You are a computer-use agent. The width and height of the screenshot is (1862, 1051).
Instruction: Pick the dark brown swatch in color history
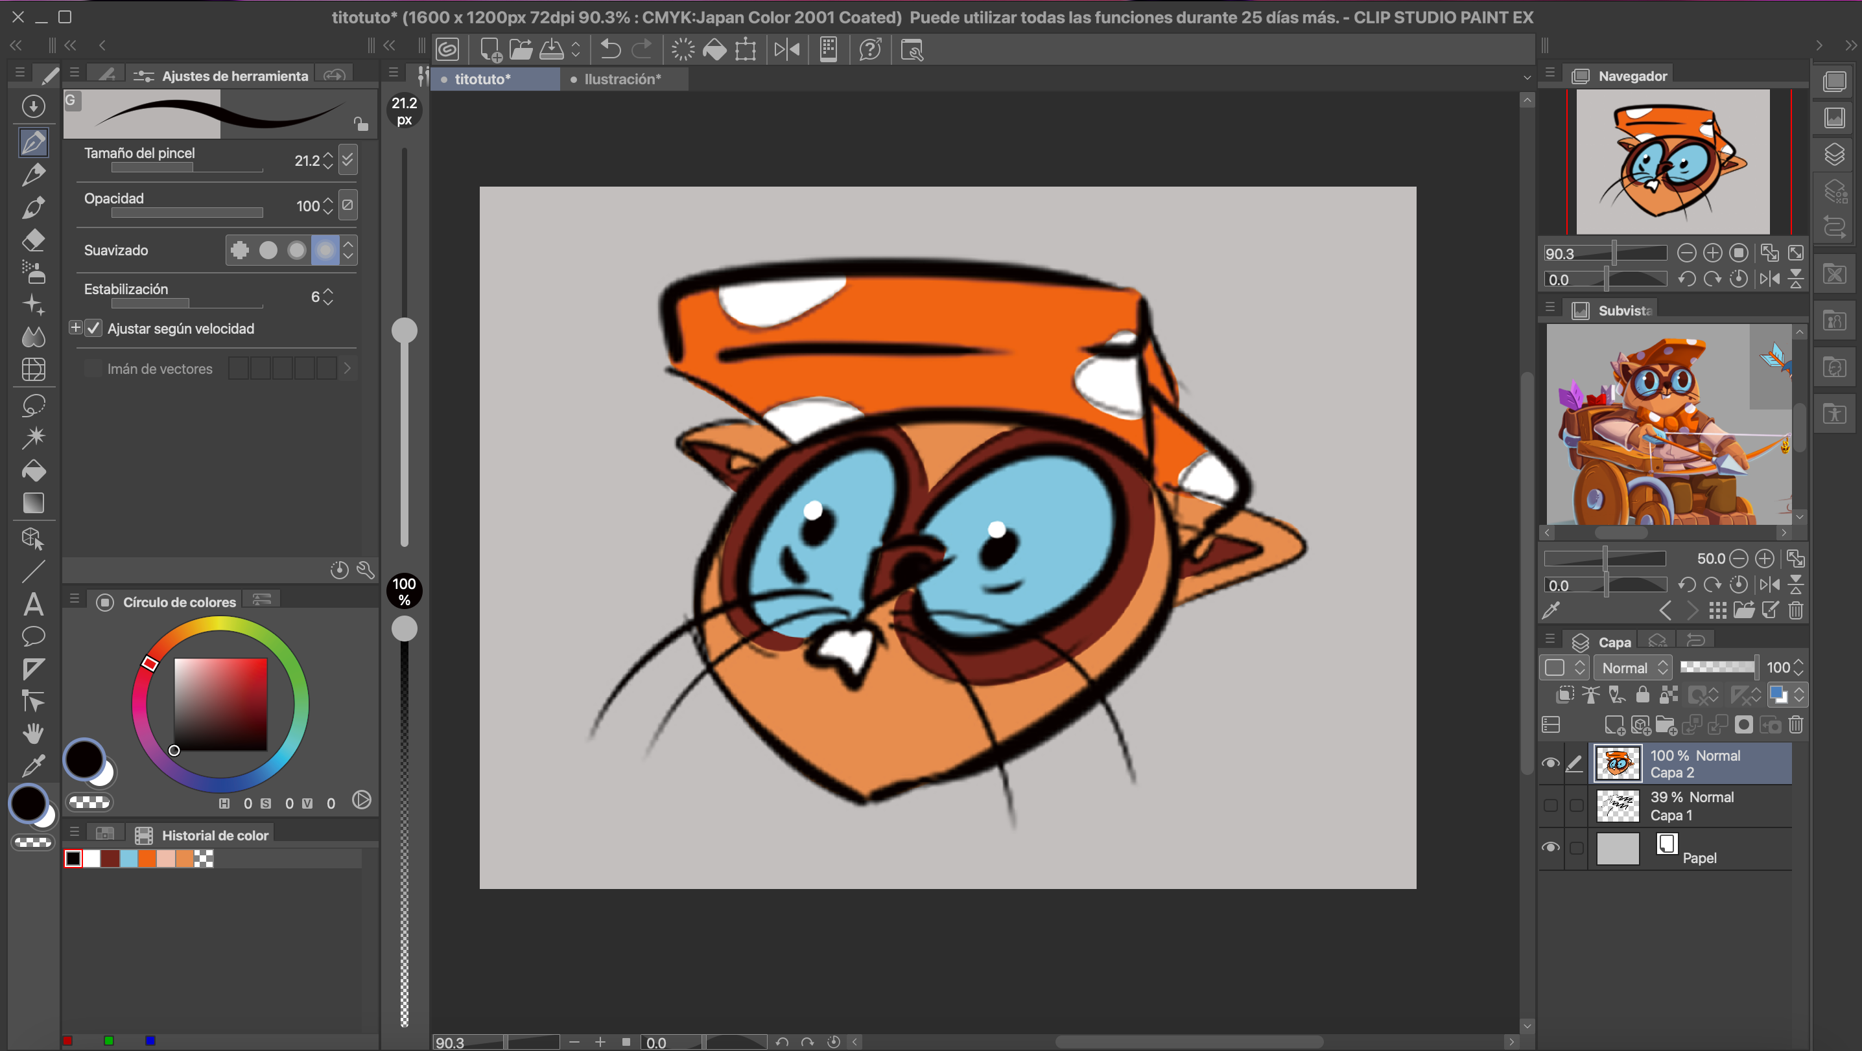click(110, 858)
